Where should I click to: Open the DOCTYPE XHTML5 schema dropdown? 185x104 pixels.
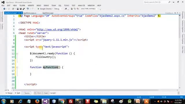(x=98, y=9)
